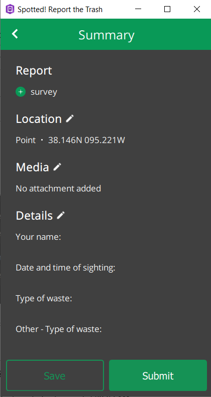Click the Details section heading

pyautogui.click(x=34, y=216)
